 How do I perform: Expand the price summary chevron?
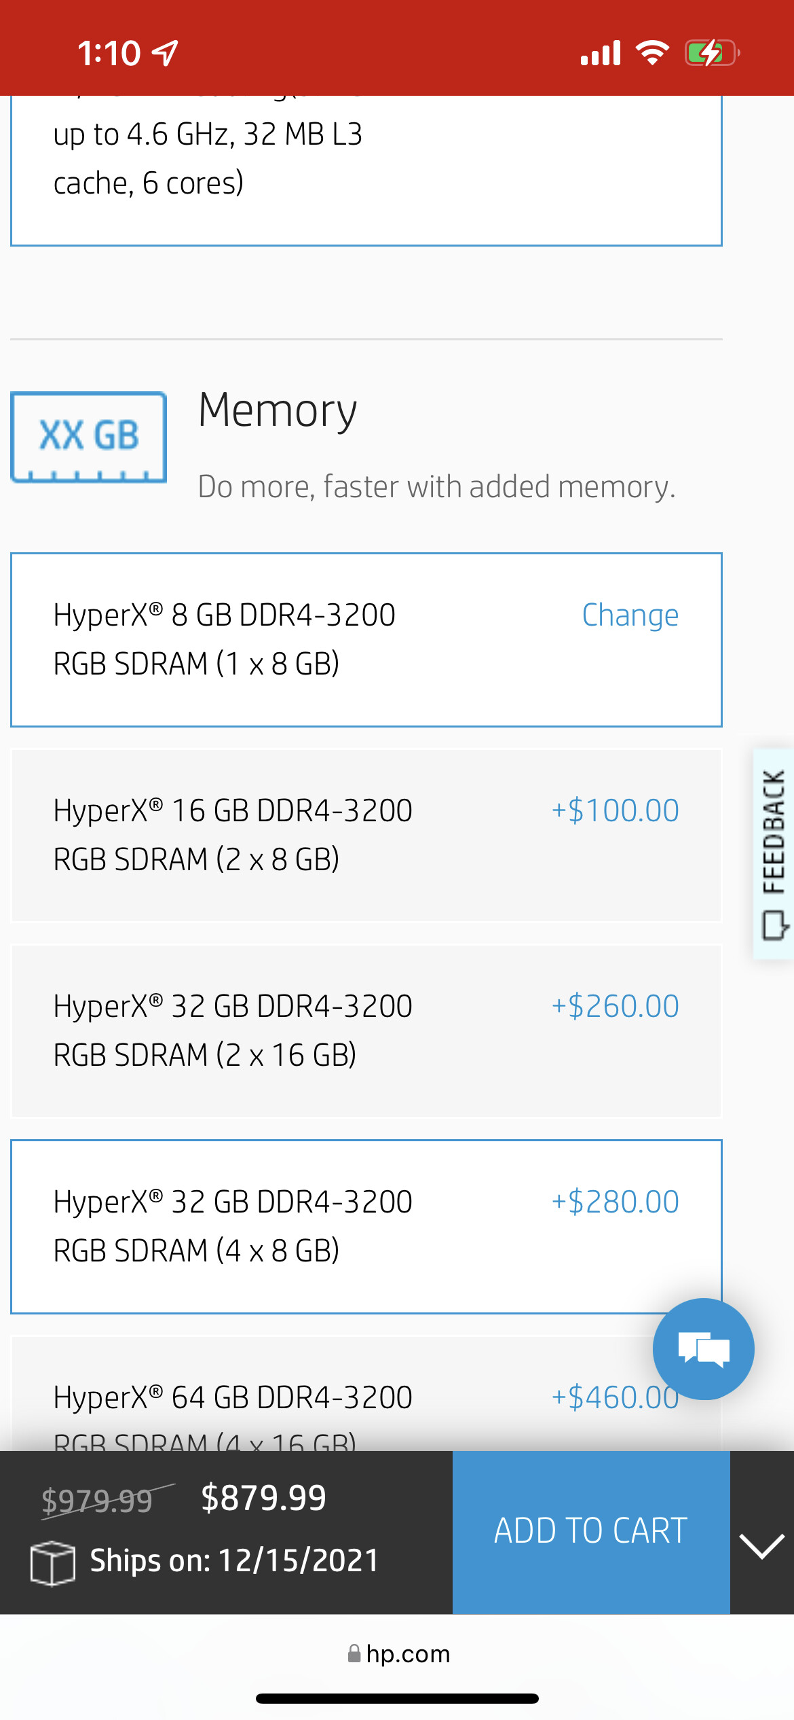tap(761, 1545)
